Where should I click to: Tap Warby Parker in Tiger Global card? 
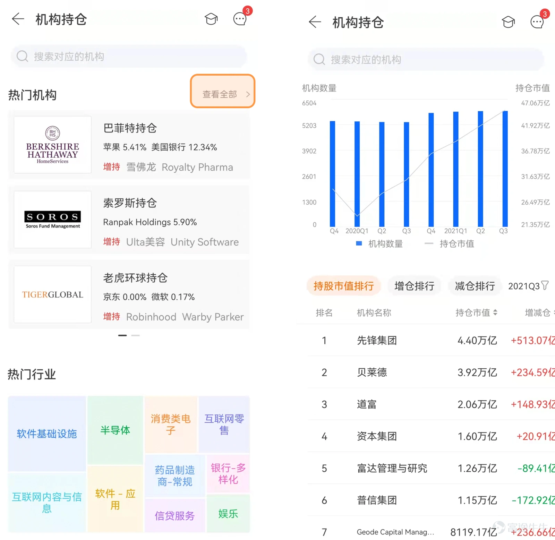pyautogui.click(x=213, y=317)
